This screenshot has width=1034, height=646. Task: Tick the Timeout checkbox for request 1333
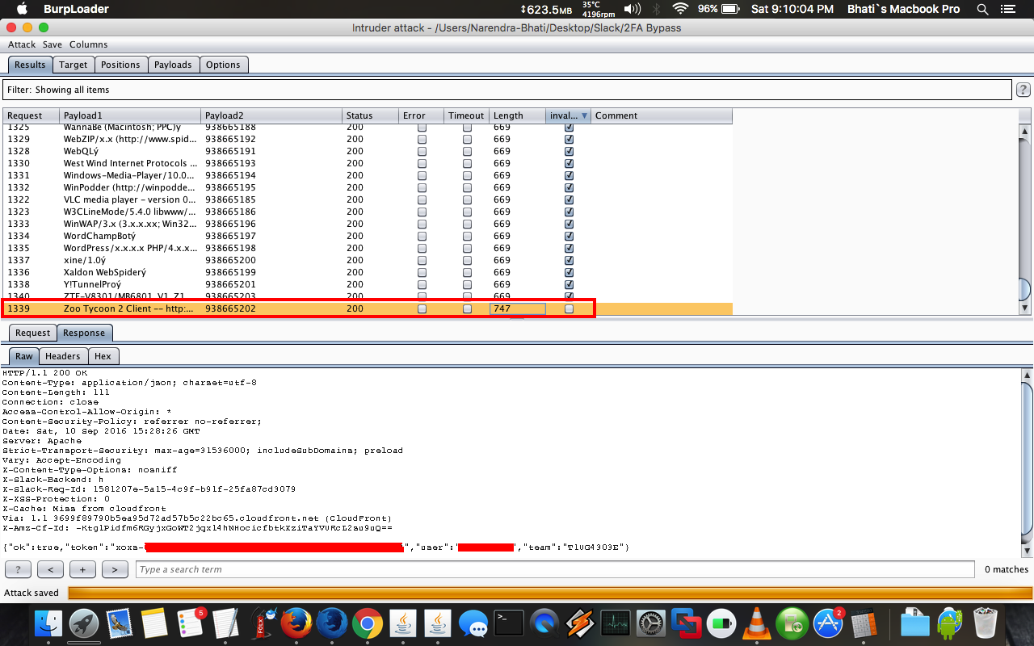click(x=467, y=224)
